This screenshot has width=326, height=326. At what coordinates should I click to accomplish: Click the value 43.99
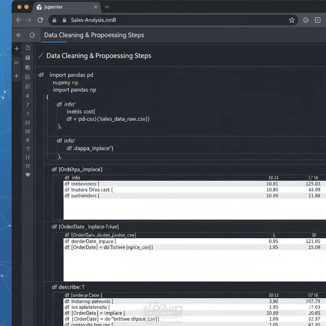314,190
